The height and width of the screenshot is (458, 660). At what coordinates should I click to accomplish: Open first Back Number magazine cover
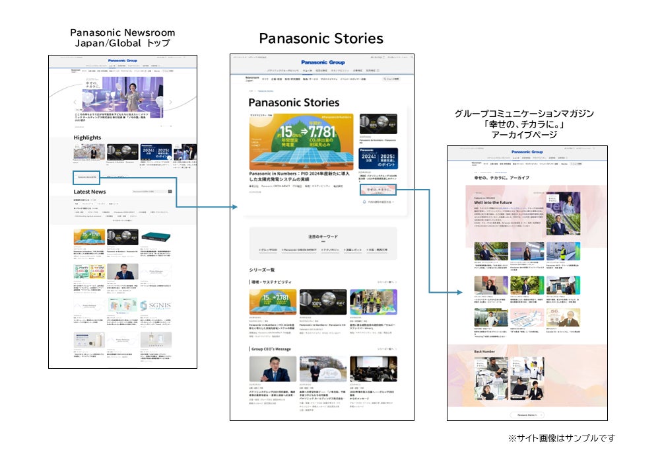click(x=491, y=379)
